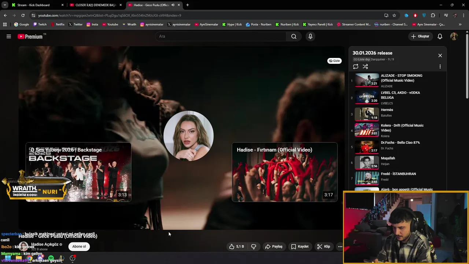Open the Google bookmark

click(x=22, y=25)
